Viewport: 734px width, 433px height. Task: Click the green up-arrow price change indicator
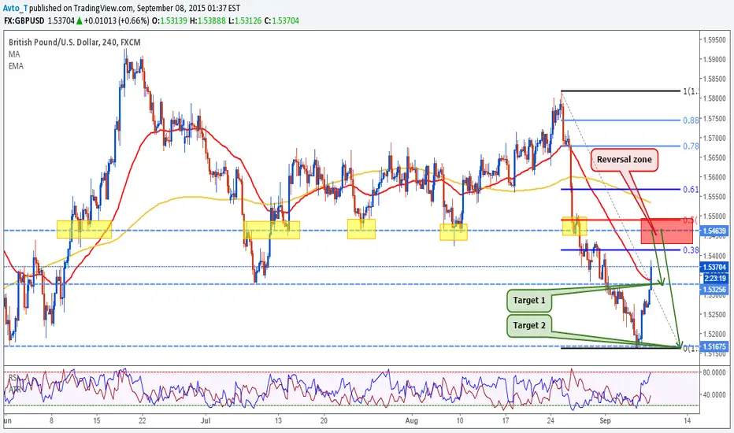80,20
